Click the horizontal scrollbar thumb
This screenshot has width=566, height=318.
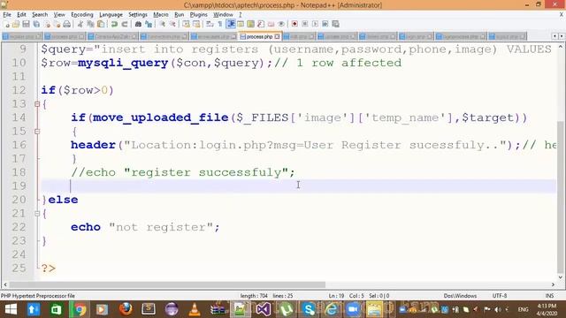[x=167, y=284]
